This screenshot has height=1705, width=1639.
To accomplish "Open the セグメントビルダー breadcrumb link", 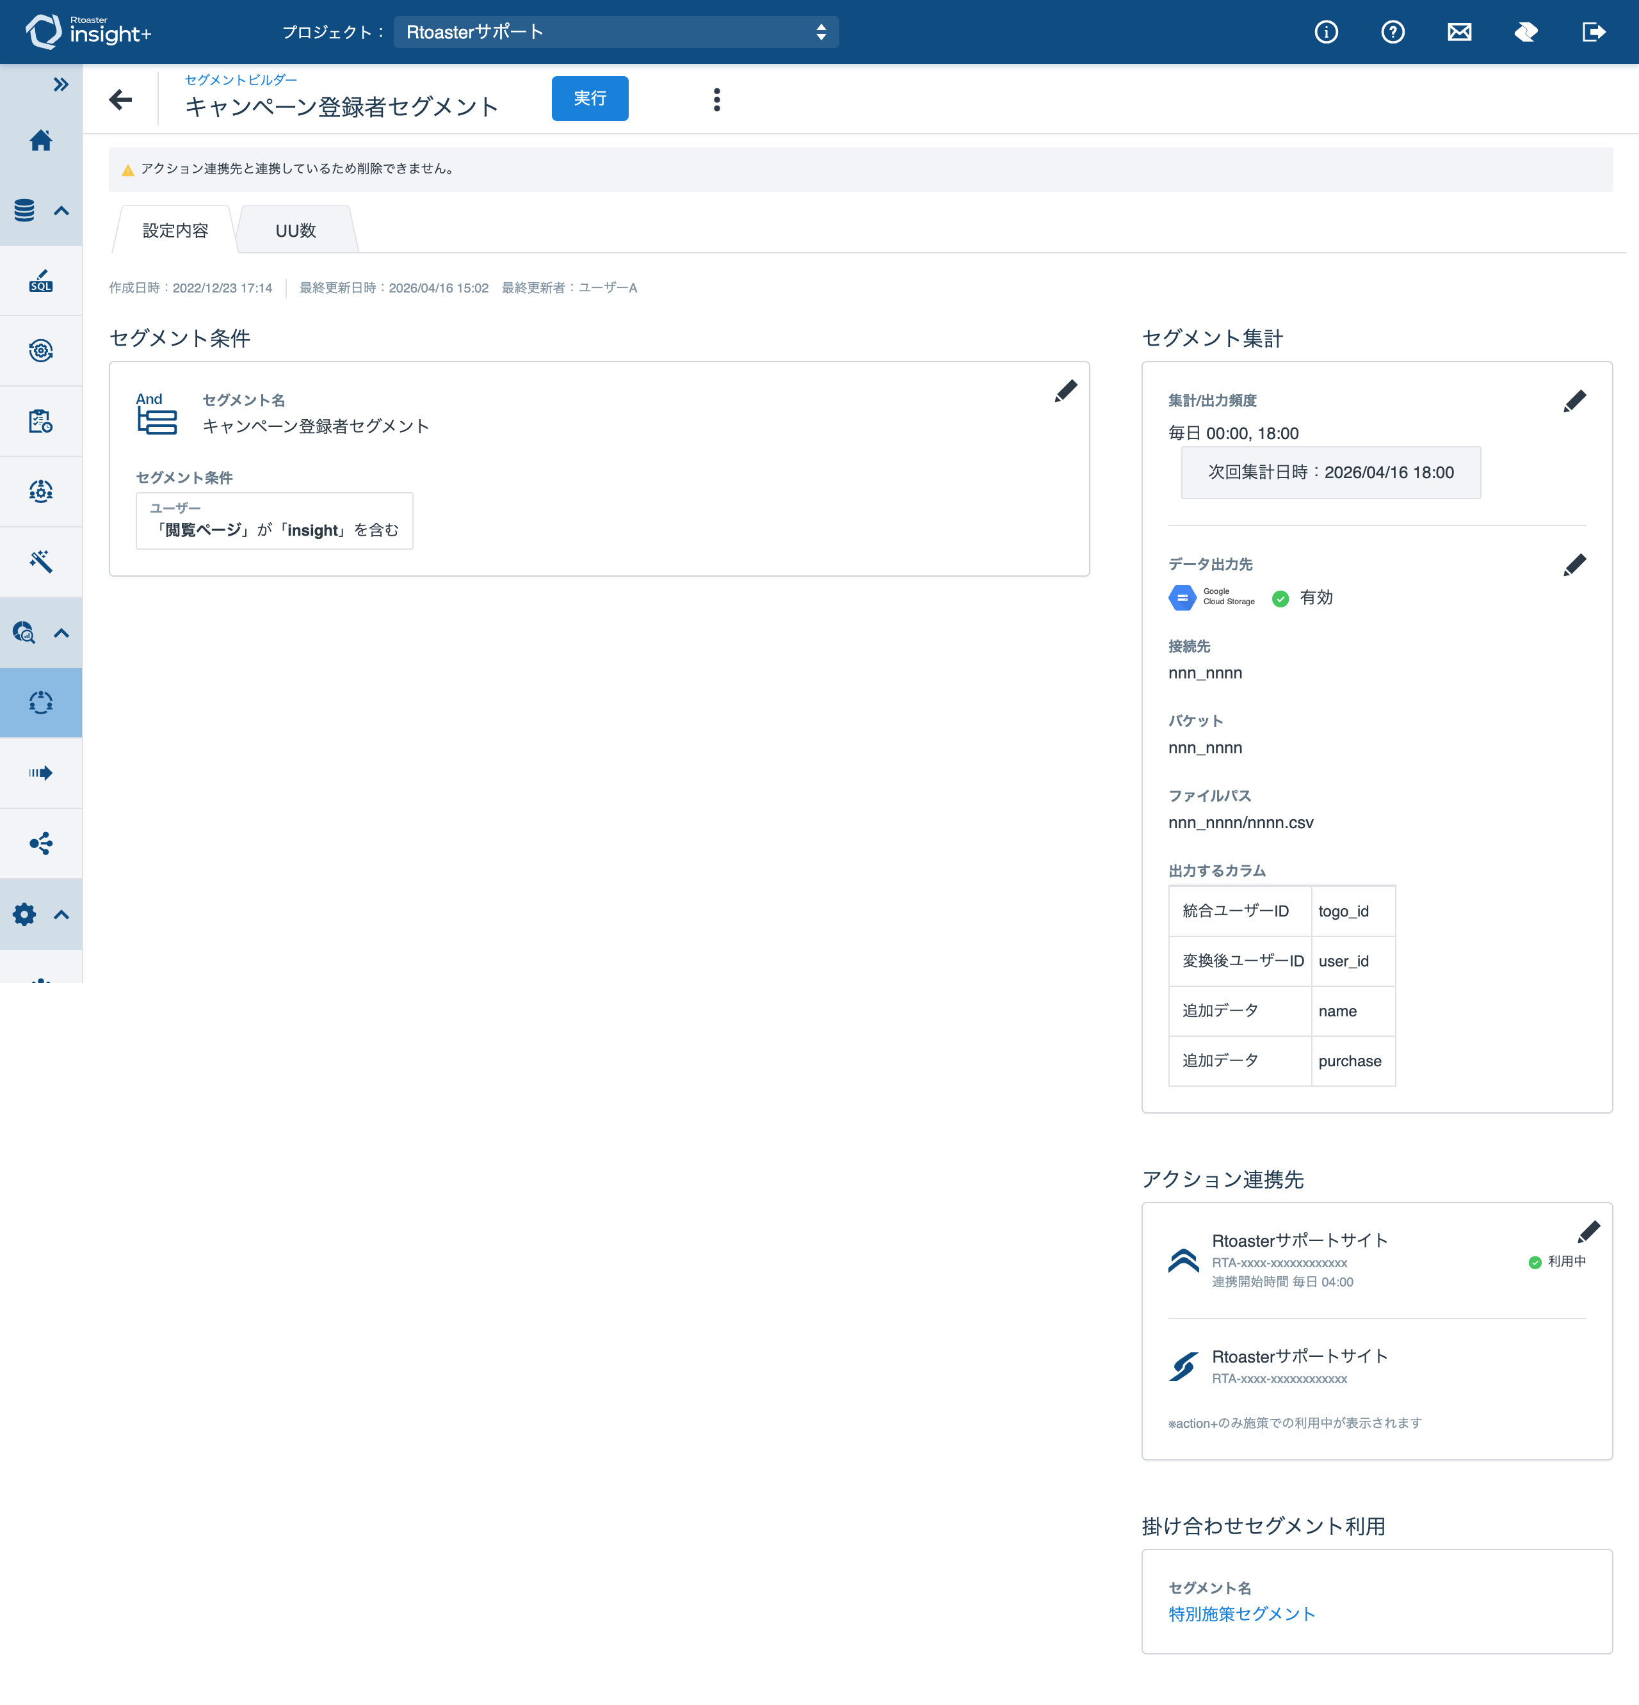I will point(240,79).
